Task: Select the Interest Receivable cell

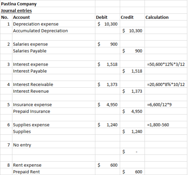Action: click(x=54, y=84)
